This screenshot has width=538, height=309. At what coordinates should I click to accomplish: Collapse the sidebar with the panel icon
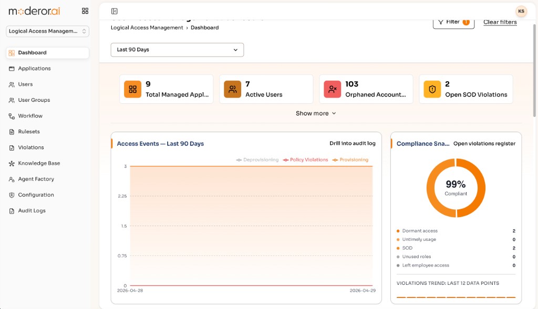tap(114, 12)
